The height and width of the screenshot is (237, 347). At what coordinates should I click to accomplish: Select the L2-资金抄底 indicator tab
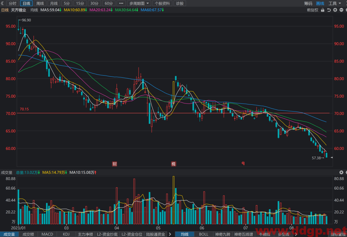coord(107,234)
